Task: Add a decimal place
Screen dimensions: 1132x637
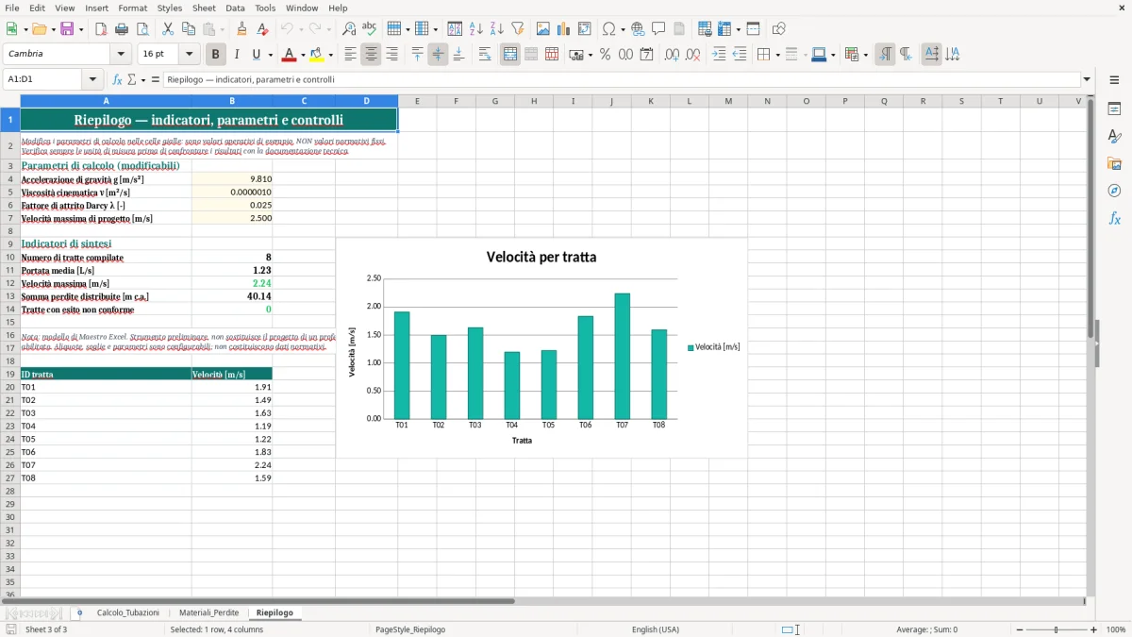Action: 672,55
